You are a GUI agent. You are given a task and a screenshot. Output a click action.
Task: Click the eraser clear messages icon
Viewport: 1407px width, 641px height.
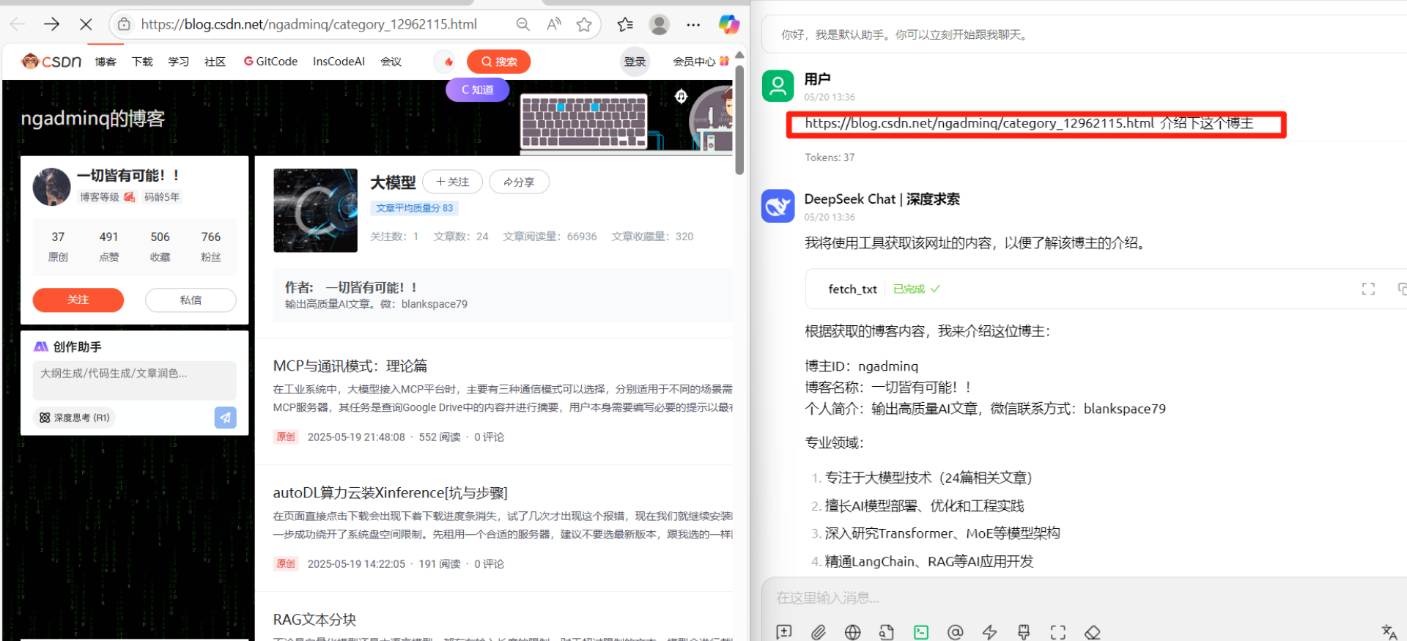pos(1092,632)
